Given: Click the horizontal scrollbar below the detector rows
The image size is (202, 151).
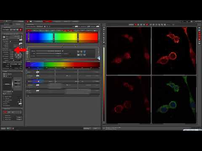Looking at the screenshot, I should (63, 96).
